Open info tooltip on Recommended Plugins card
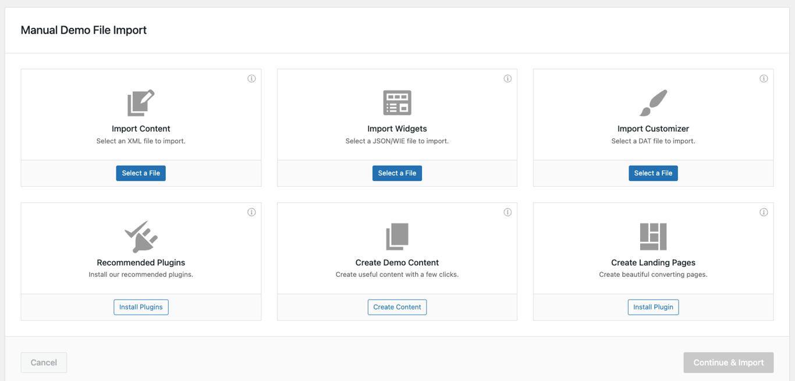The image size is (795, 381). click(x=251, y=212)
